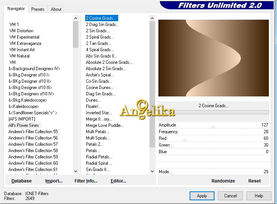Open the Database button
The image size is (277, 204).
point(21,181)
